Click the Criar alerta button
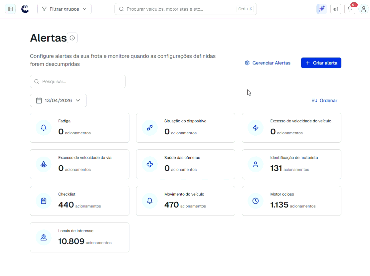 click(x=321, y=63)
